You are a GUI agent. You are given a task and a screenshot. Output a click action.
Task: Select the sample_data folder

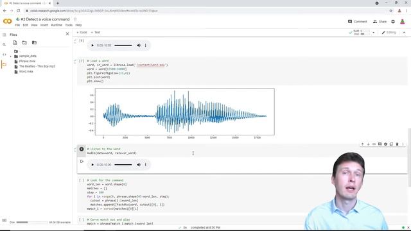28,56
